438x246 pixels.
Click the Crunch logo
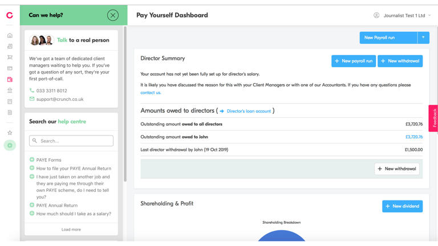click(x=9, y=15)
